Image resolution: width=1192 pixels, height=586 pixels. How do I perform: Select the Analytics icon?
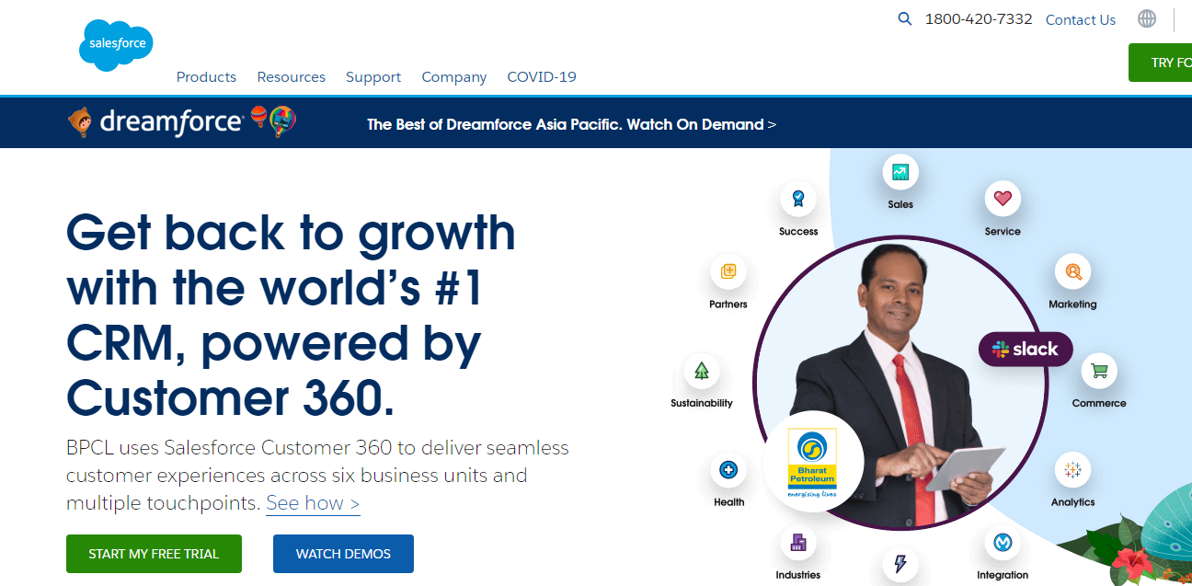tap(1072, 470)
